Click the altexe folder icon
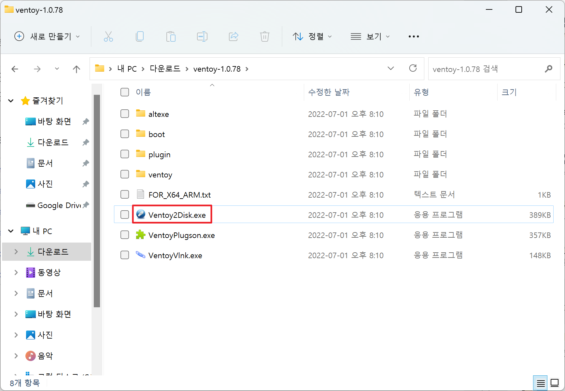 pyautogui.click(x=141, y=113)
